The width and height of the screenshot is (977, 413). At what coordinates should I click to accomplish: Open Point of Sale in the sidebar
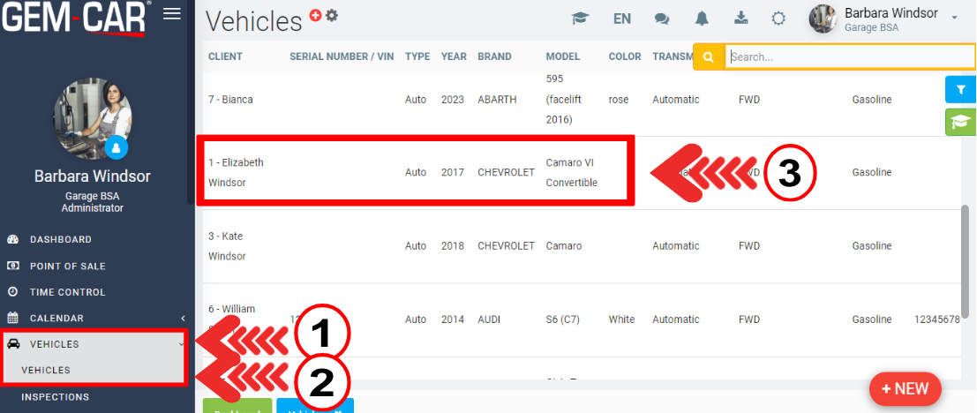67,266
